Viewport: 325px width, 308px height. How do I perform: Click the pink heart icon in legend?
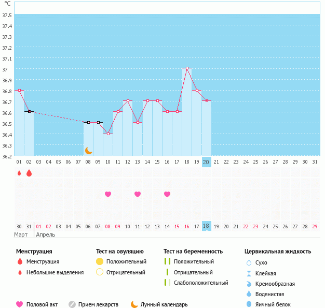[x=20, y=304]
